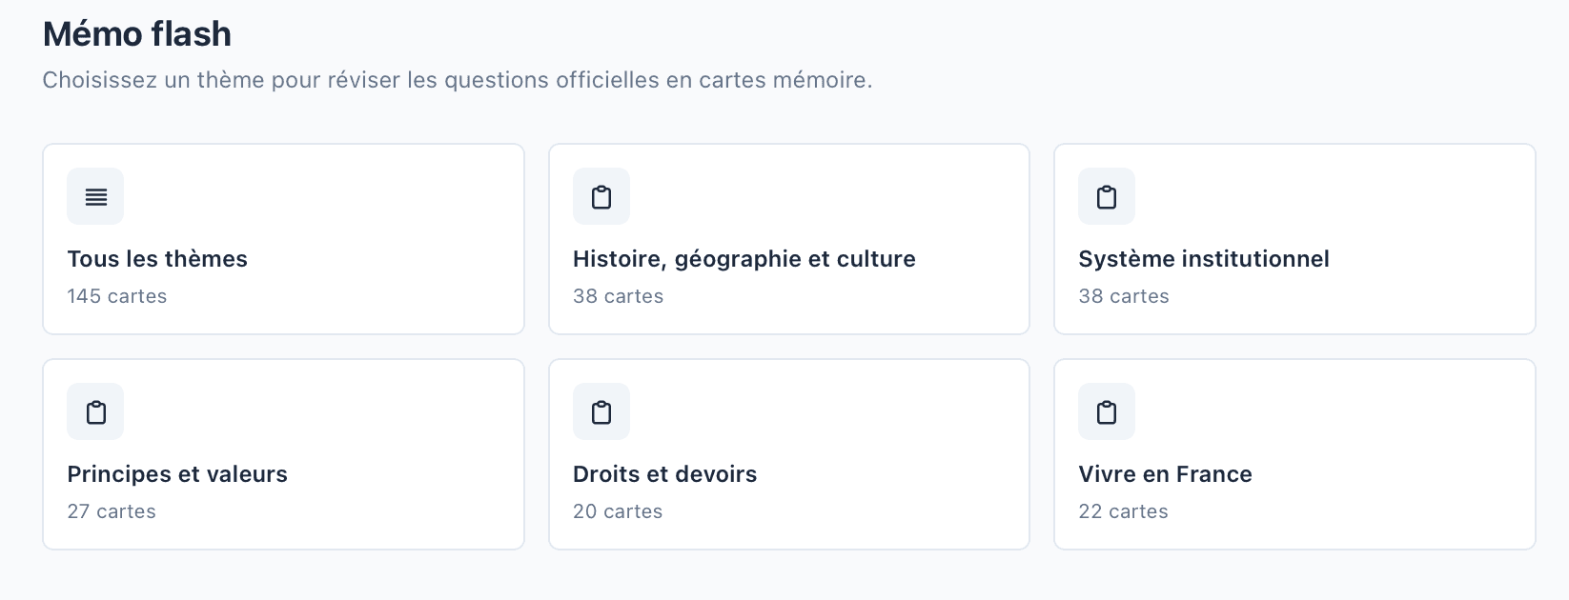Open the Histoire, géographie et culture deck
The width and height of the screenshot is (1569, 600).
pos(788,238)
